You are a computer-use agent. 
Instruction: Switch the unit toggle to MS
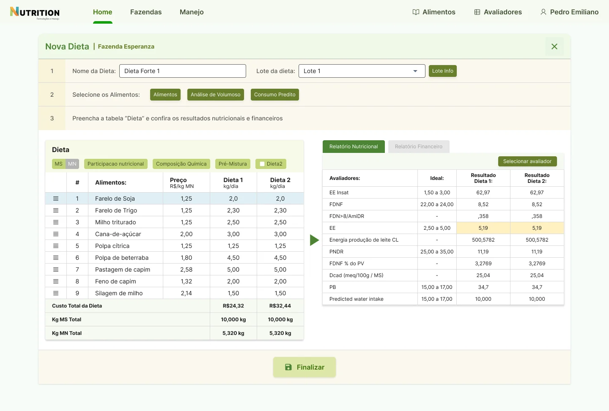click(59, 164)
